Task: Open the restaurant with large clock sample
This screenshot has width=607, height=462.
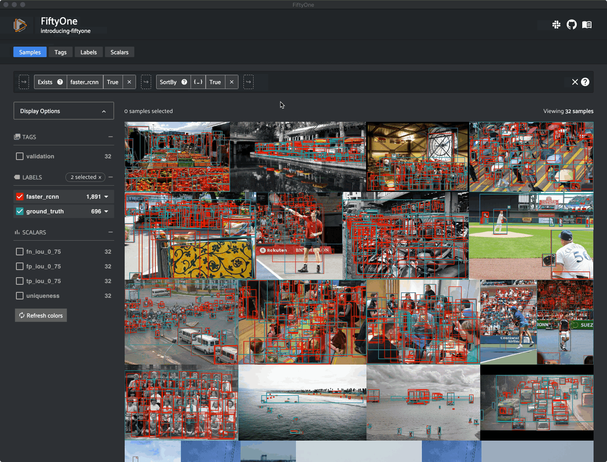Action: coord(418,157)
